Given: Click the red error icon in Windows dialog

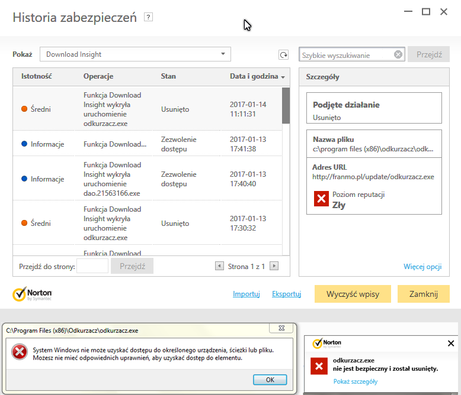Looking at the screenshot, I should click(20, 352).
